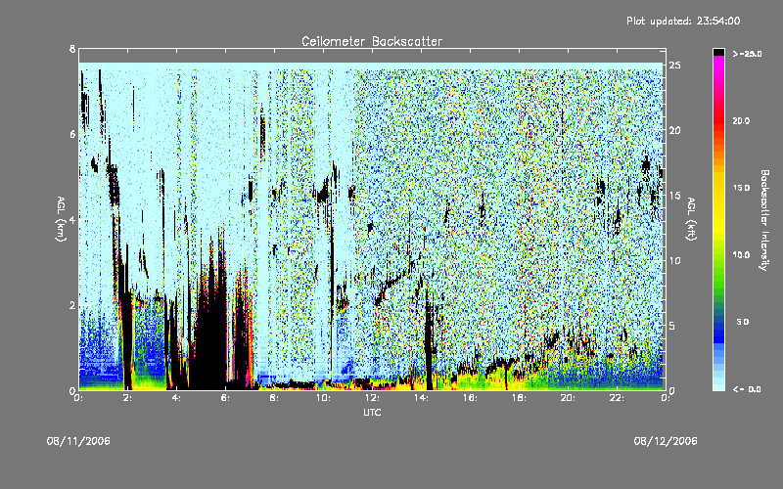Click the 20 kft tick on right axis
The image size is (783, 489).
click(674, 130)
